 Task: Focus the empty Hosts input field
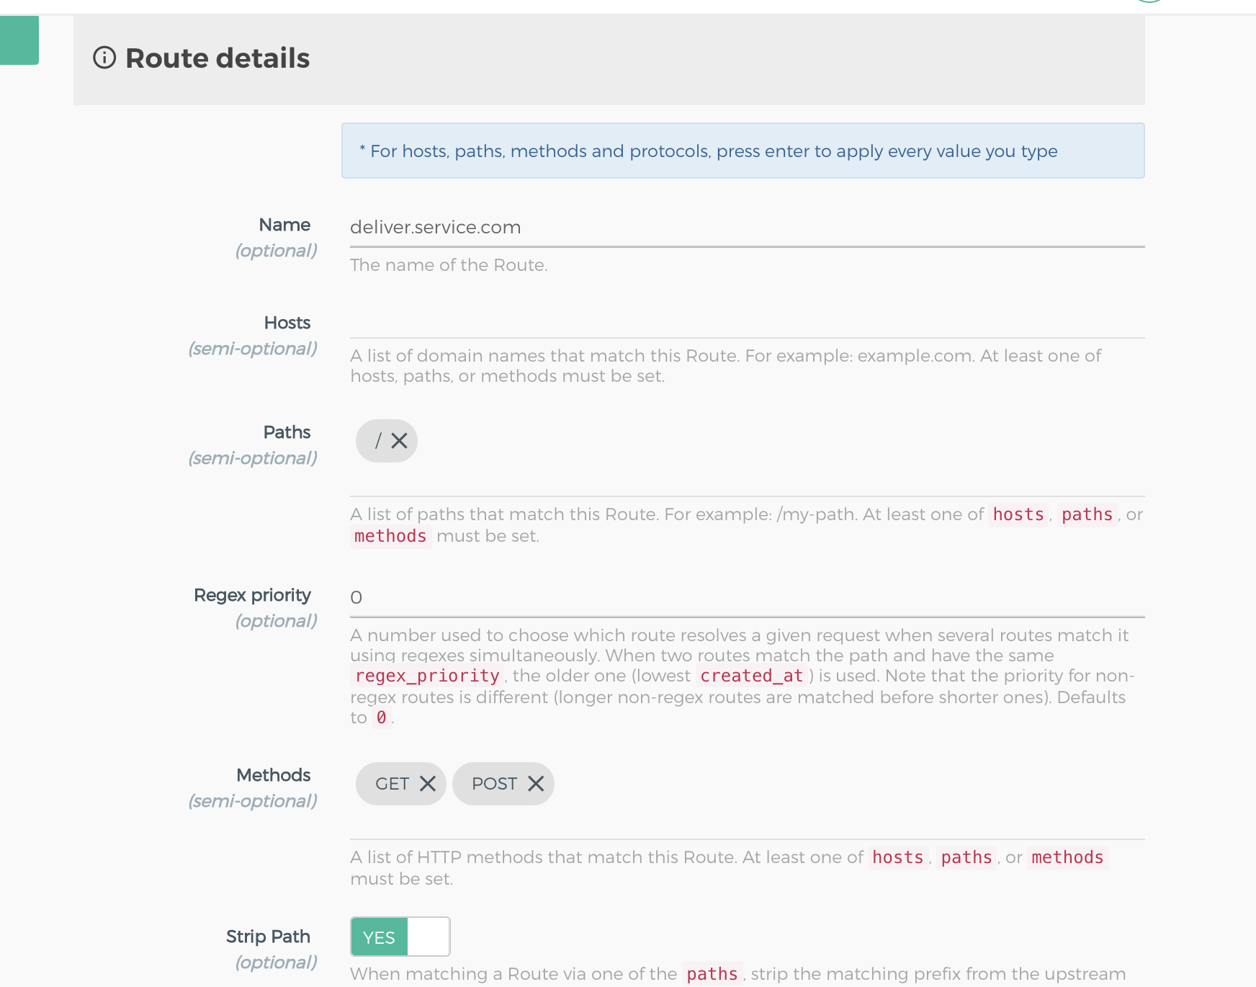[747, 321]
